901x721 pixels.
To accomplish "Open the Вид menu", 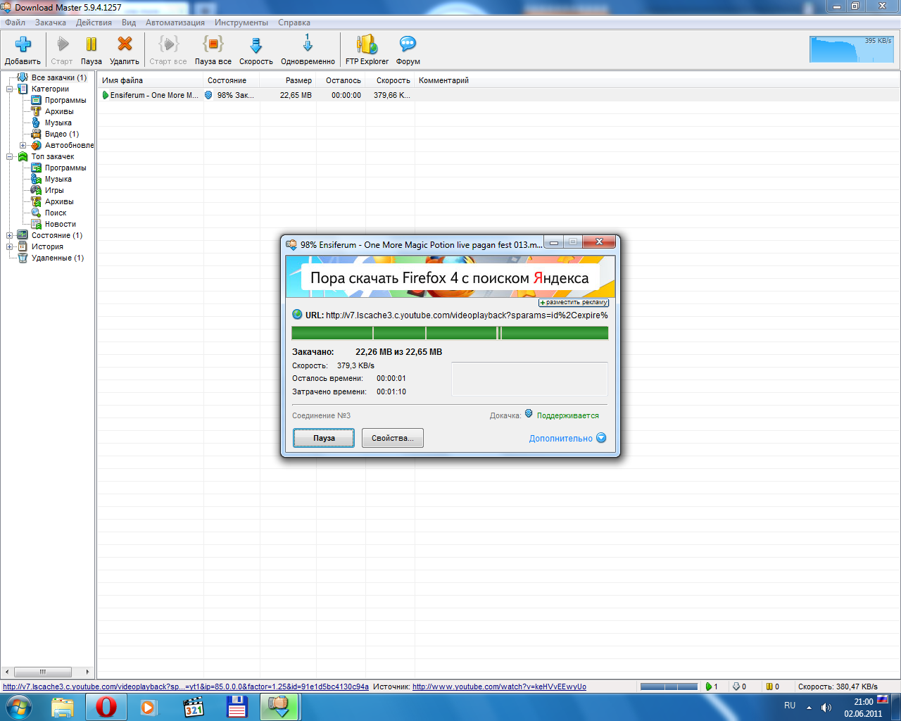I will click(129, 23).
